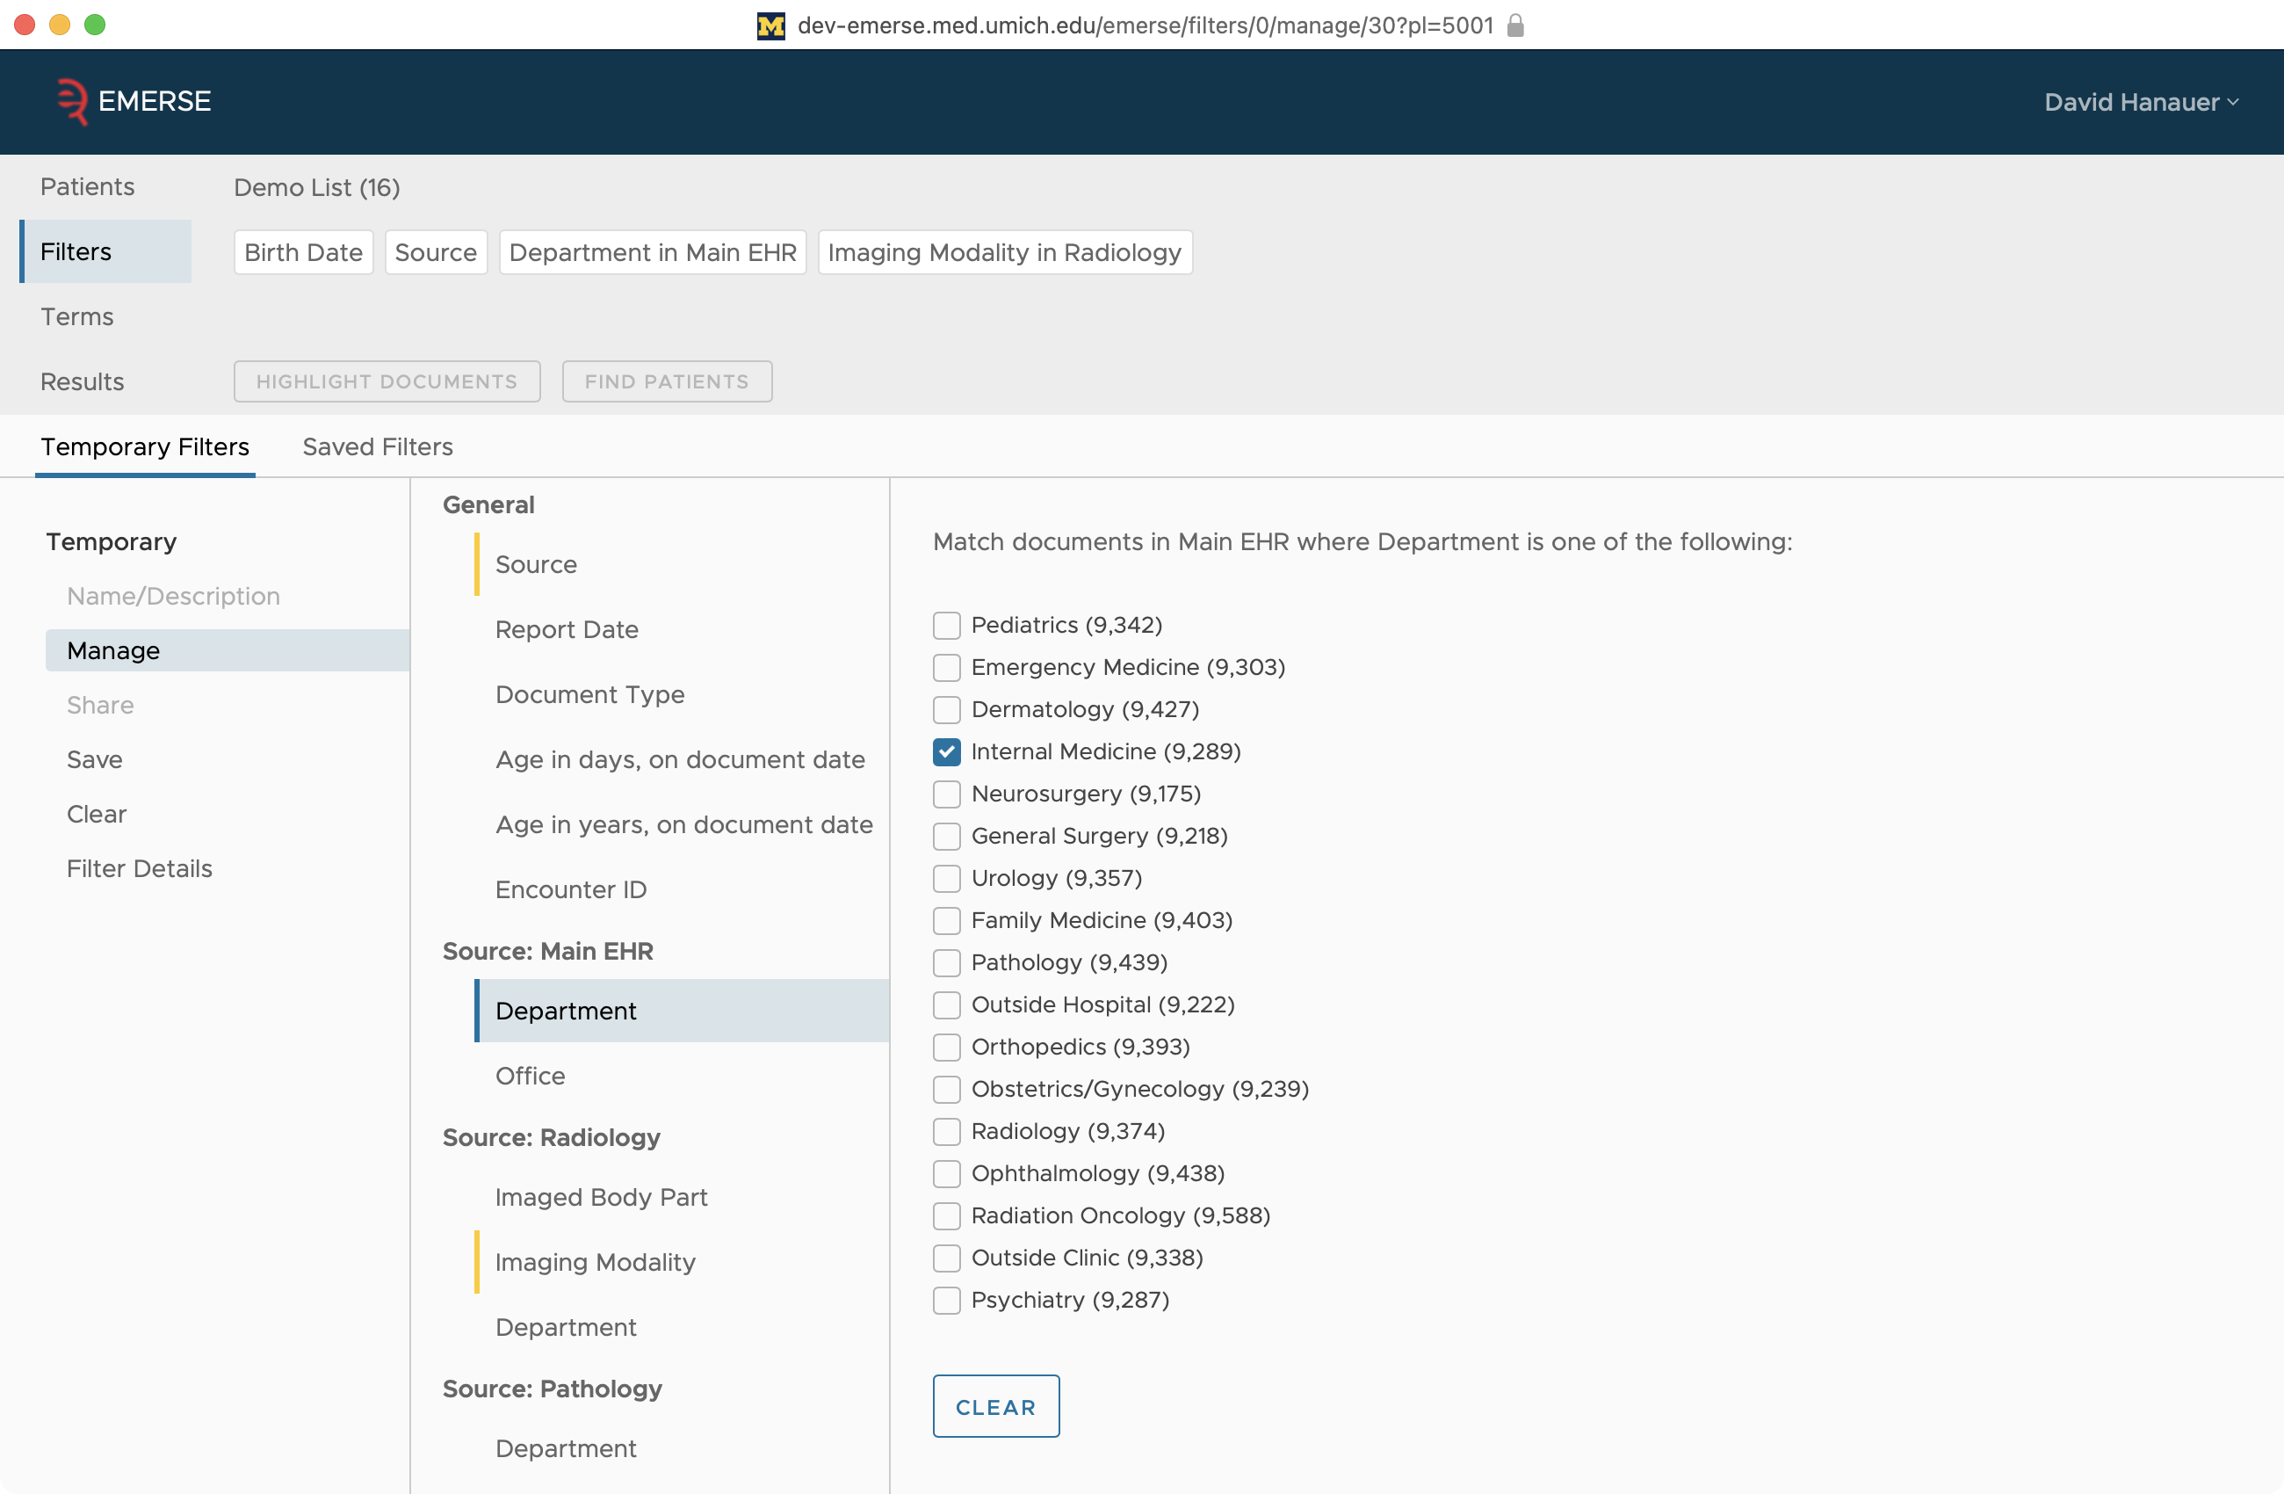
Task: Go to the Results section
Action: coord(83,382)
